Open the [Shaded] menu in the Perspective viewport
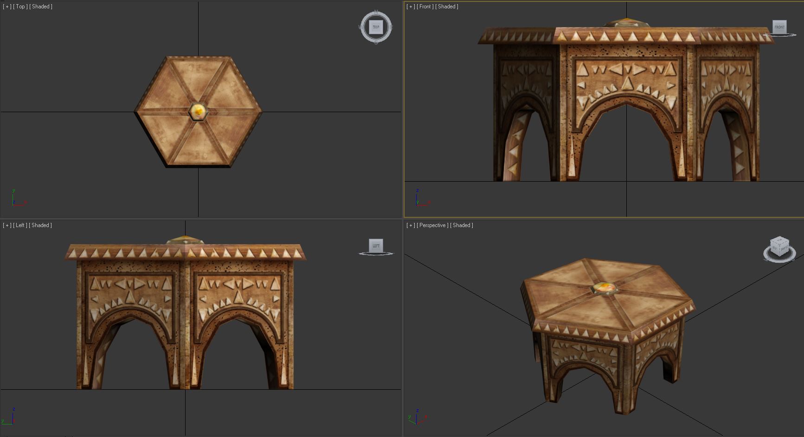 pos(462,225)
